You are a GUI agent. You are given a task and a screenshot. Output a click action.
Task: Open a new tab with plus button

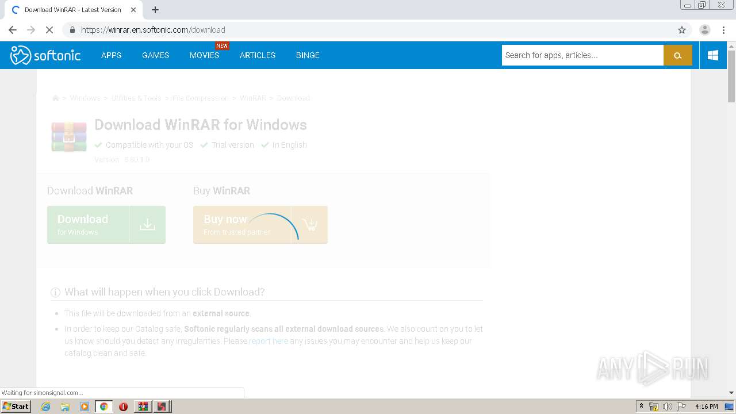[155, 10]
